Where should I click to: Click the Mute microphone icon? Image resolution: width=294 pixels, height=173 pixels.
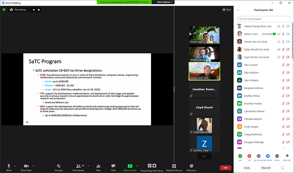coord(9,166)
